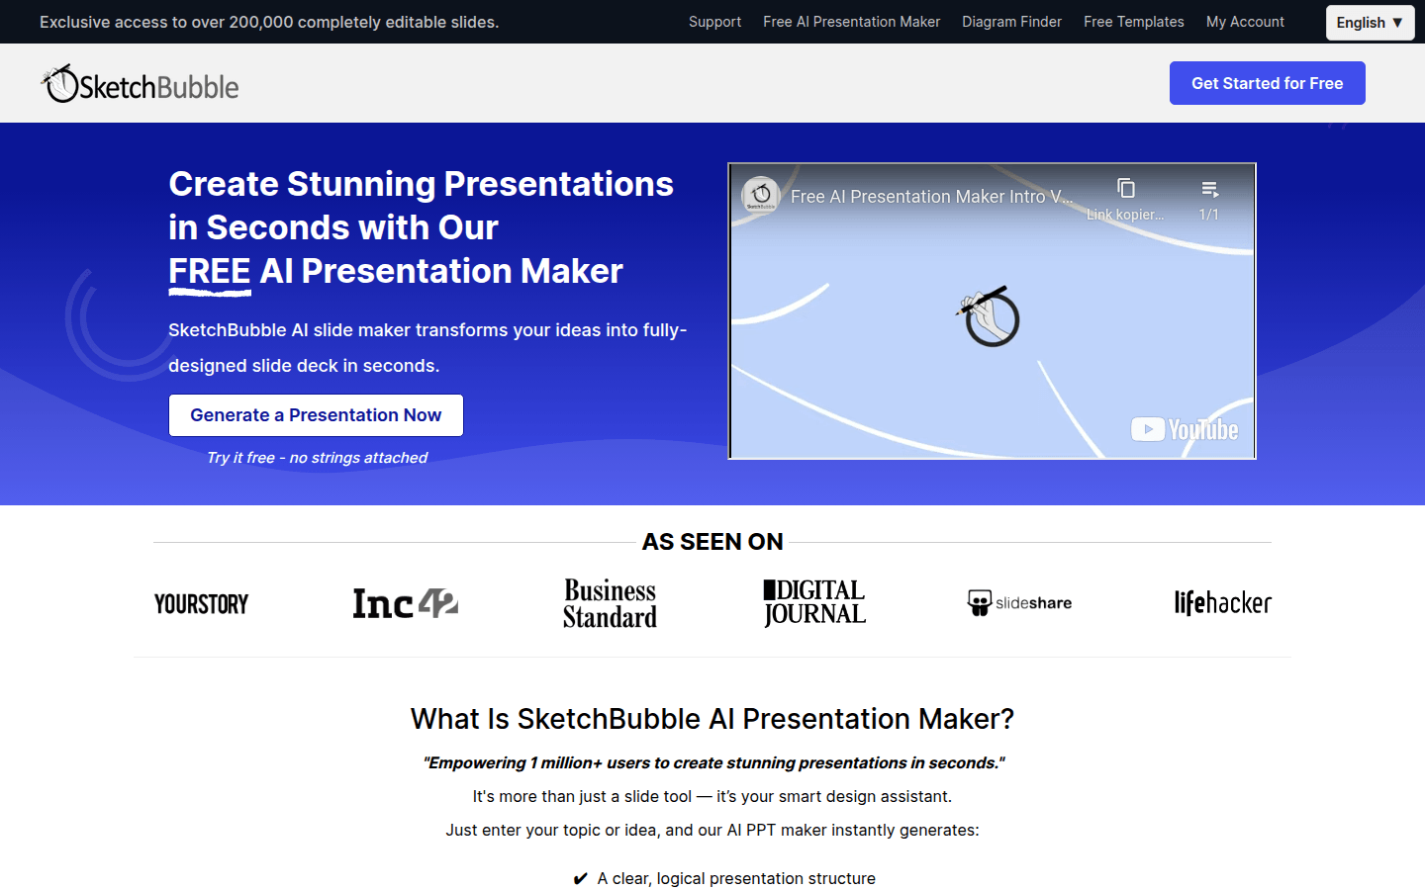Click Get Started for Free button
The height and width of the screenshot is (890, 1425).
point(1267,83)
